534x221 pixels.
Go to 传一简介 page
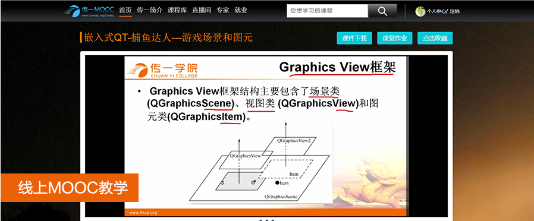pos(149,10)
